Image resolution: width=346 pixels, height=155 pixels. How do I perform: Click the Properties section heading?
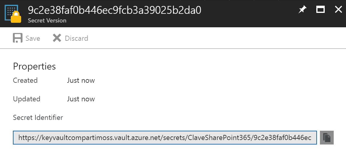[34, 67]
